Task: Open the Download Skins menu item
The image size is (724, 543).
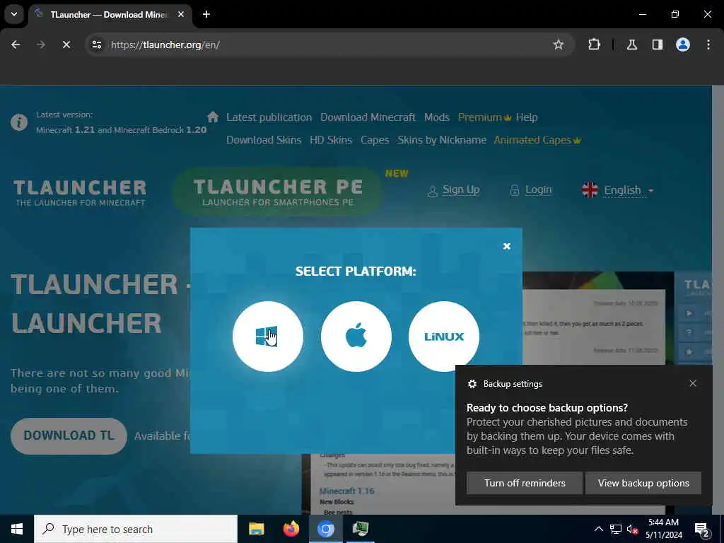Action: 264,140
